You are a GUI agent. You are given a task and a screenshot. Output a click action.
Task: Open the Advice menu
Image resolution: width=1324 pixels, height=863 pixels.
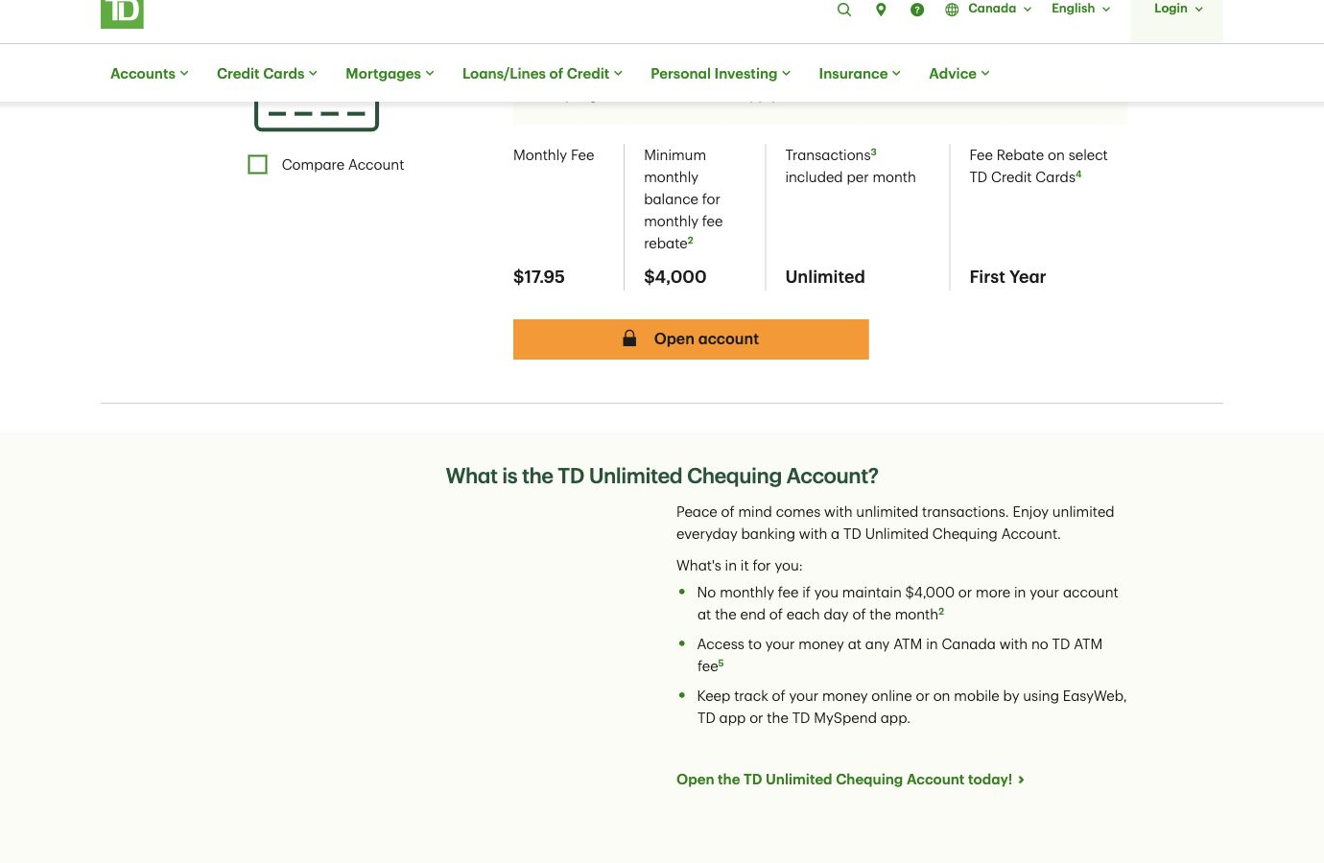coord(959,74)
